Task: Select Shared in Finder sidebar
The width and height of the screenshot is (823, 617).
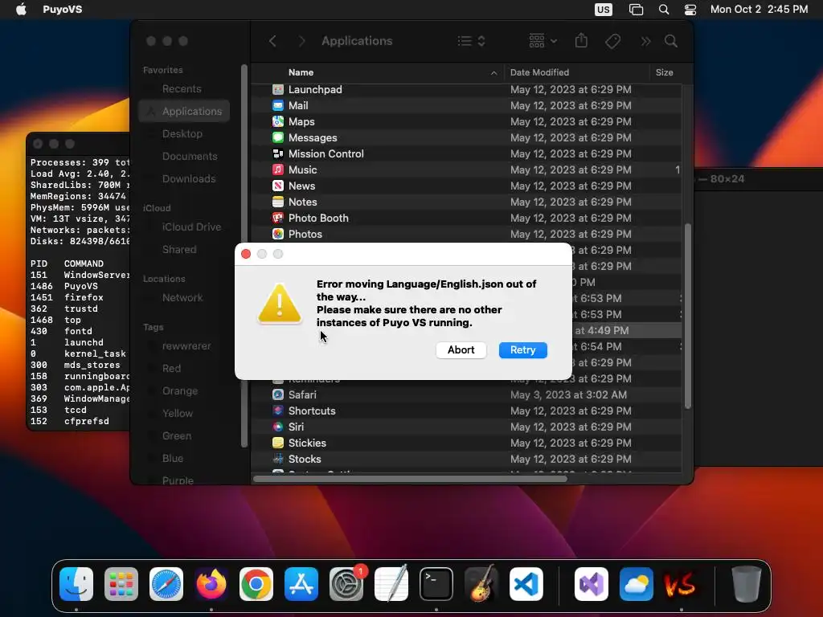Action: point(179,249)
